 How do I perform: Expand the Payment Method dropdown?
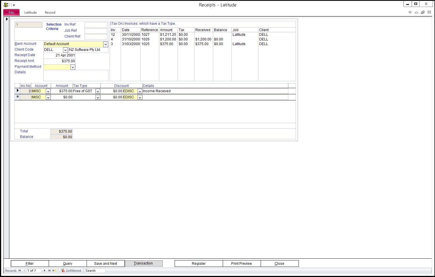(x=73, y=67)
